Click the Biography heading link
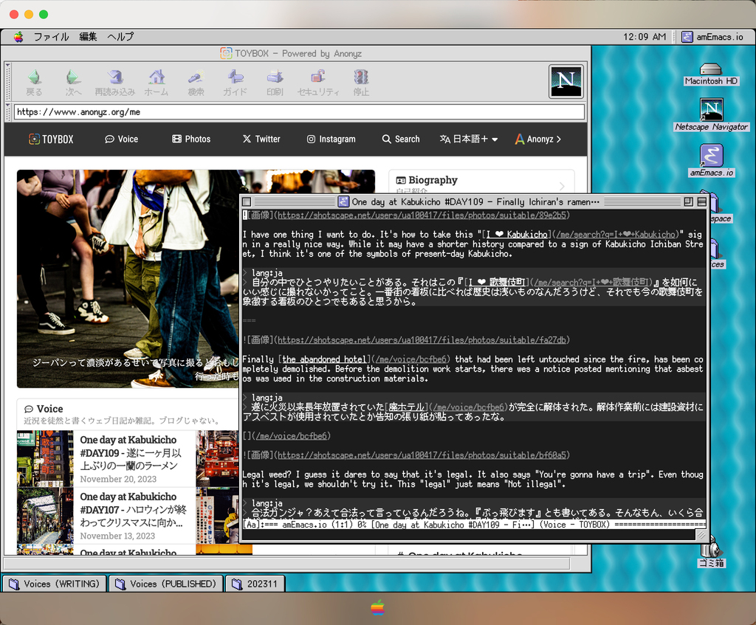The image size is (756, 625). point(433,180)
